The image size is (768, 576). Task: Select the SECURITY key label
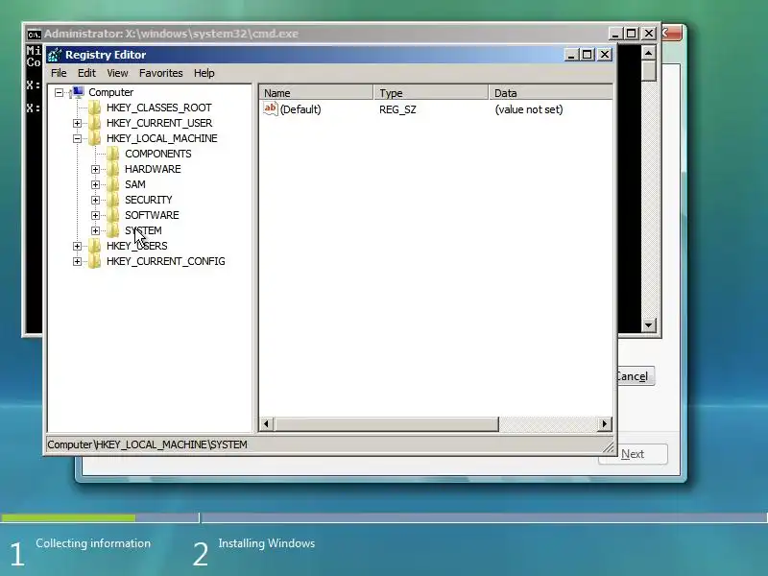pyautogui.click(x=149, y=200)
